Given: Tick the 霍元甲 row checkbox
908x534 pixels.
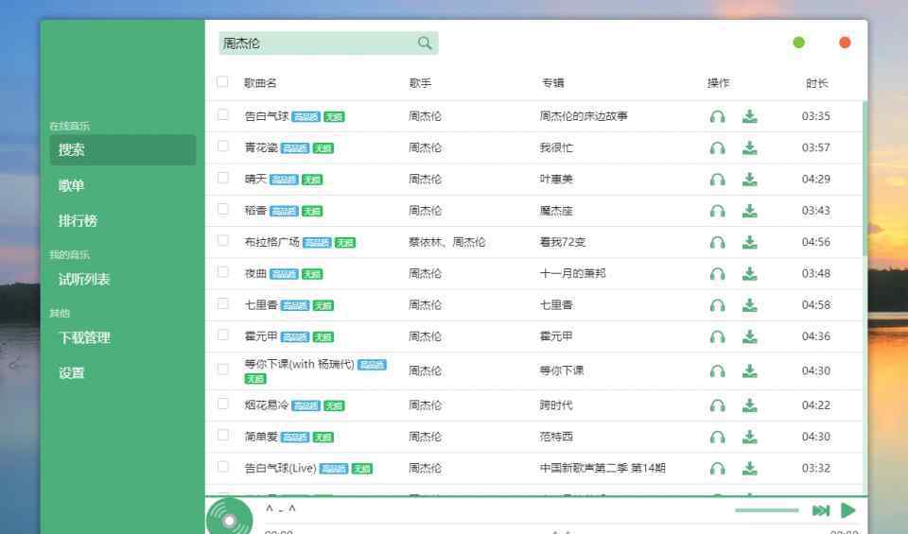Looking at the screenshot, I should point(223,335).
